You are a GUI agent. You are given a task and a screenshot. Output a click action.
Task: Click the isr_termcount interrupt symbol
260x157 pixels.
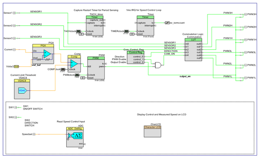(x=167, y=23)
